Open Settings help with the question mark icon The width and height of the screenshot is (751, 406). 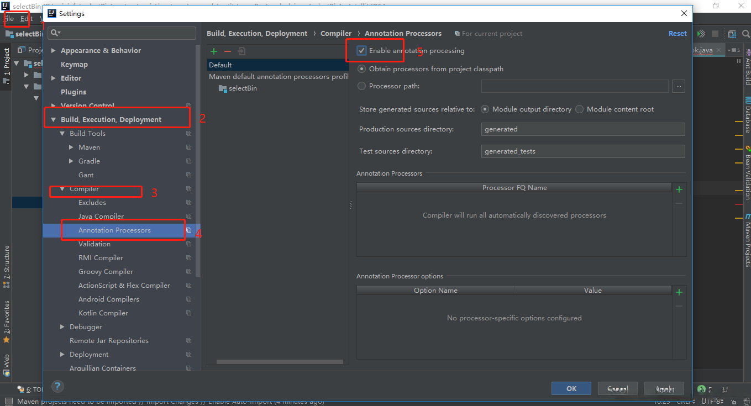(57, 387)
